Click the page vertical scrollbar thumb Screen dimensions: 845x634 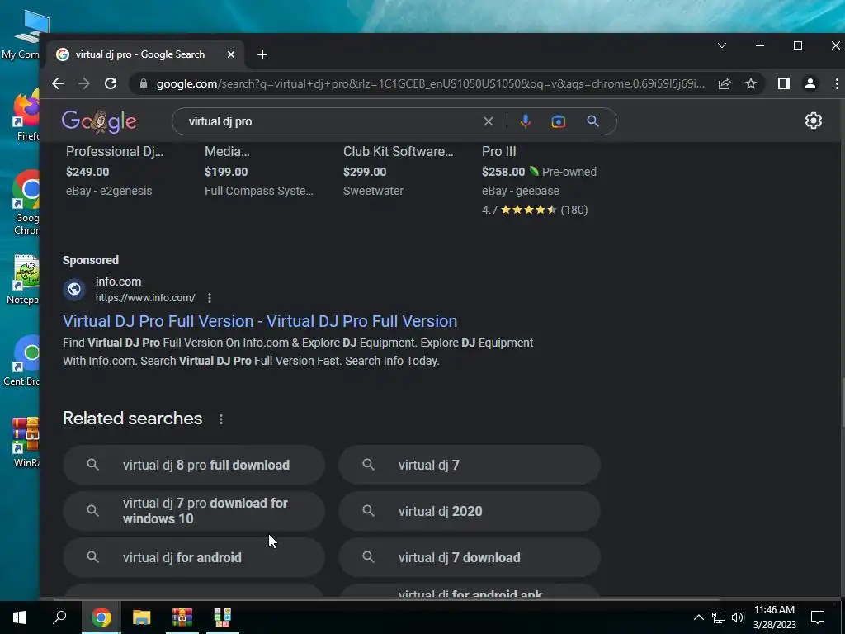click(x=843, y=403)
